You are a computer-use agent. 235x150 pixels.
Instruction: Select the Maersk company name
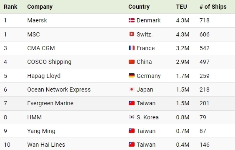tap(37, 20)
